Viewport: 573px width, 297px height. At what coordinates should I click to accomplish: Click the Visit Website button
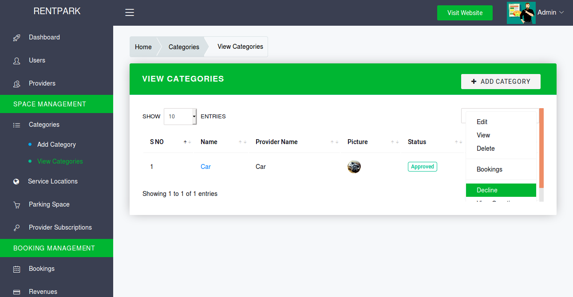465,13
